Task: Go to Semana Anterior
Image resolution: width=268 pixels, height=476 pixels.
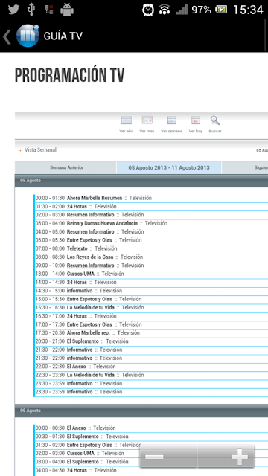Action: [66, 167]
